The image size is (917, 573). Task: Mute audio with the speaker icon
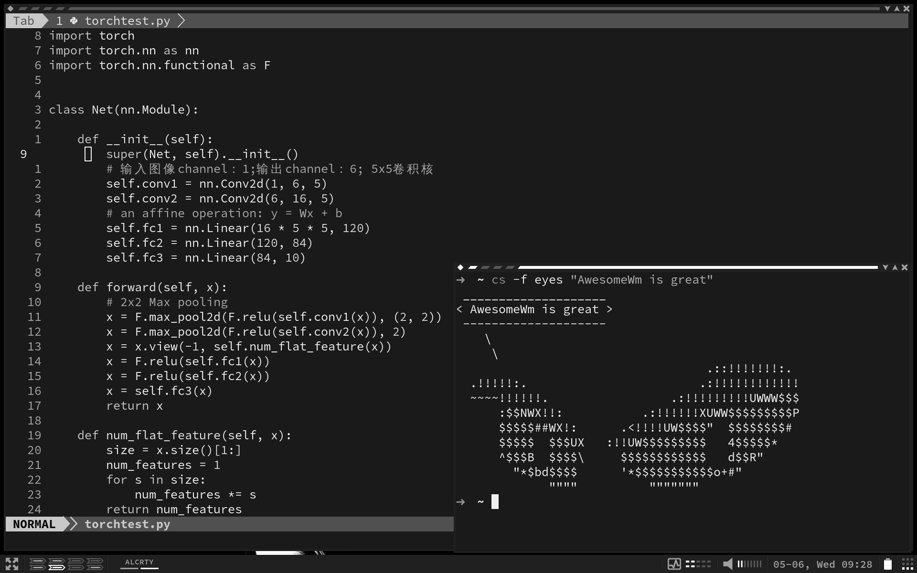click(x=727, y=564)
